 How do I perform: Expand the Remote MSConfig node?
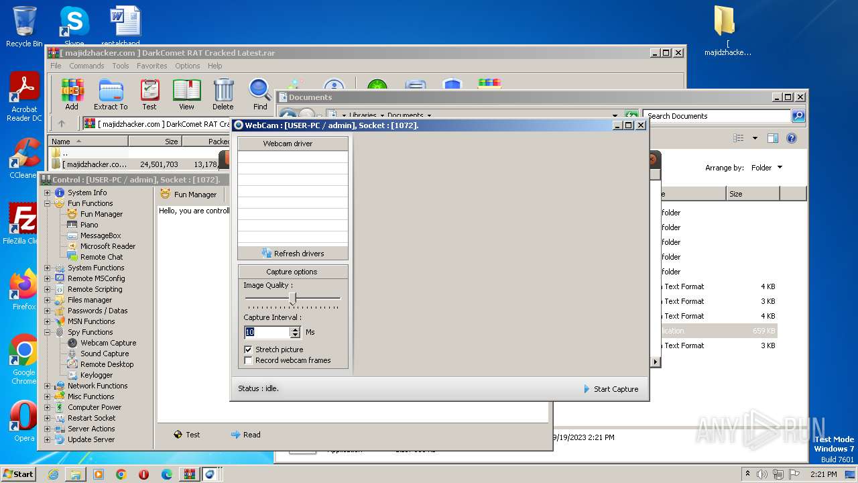click(48, 278)
